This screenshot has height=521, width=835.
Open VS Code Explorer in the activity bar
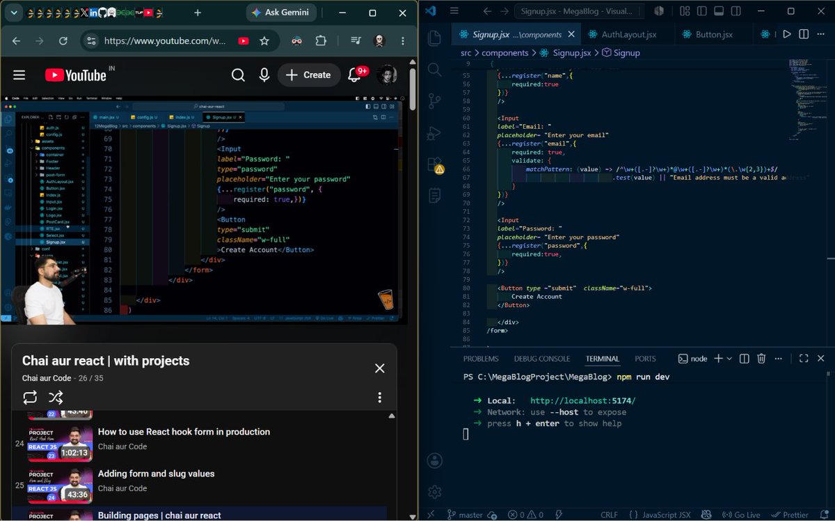(x=435, y=38)
